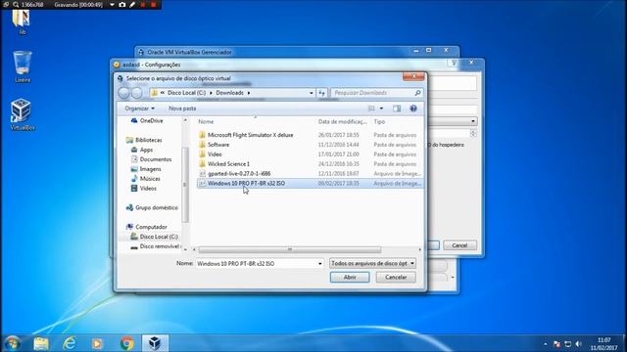Toggle the preview pane icon
The image size is (627, 352).
(x=397, y=109)
